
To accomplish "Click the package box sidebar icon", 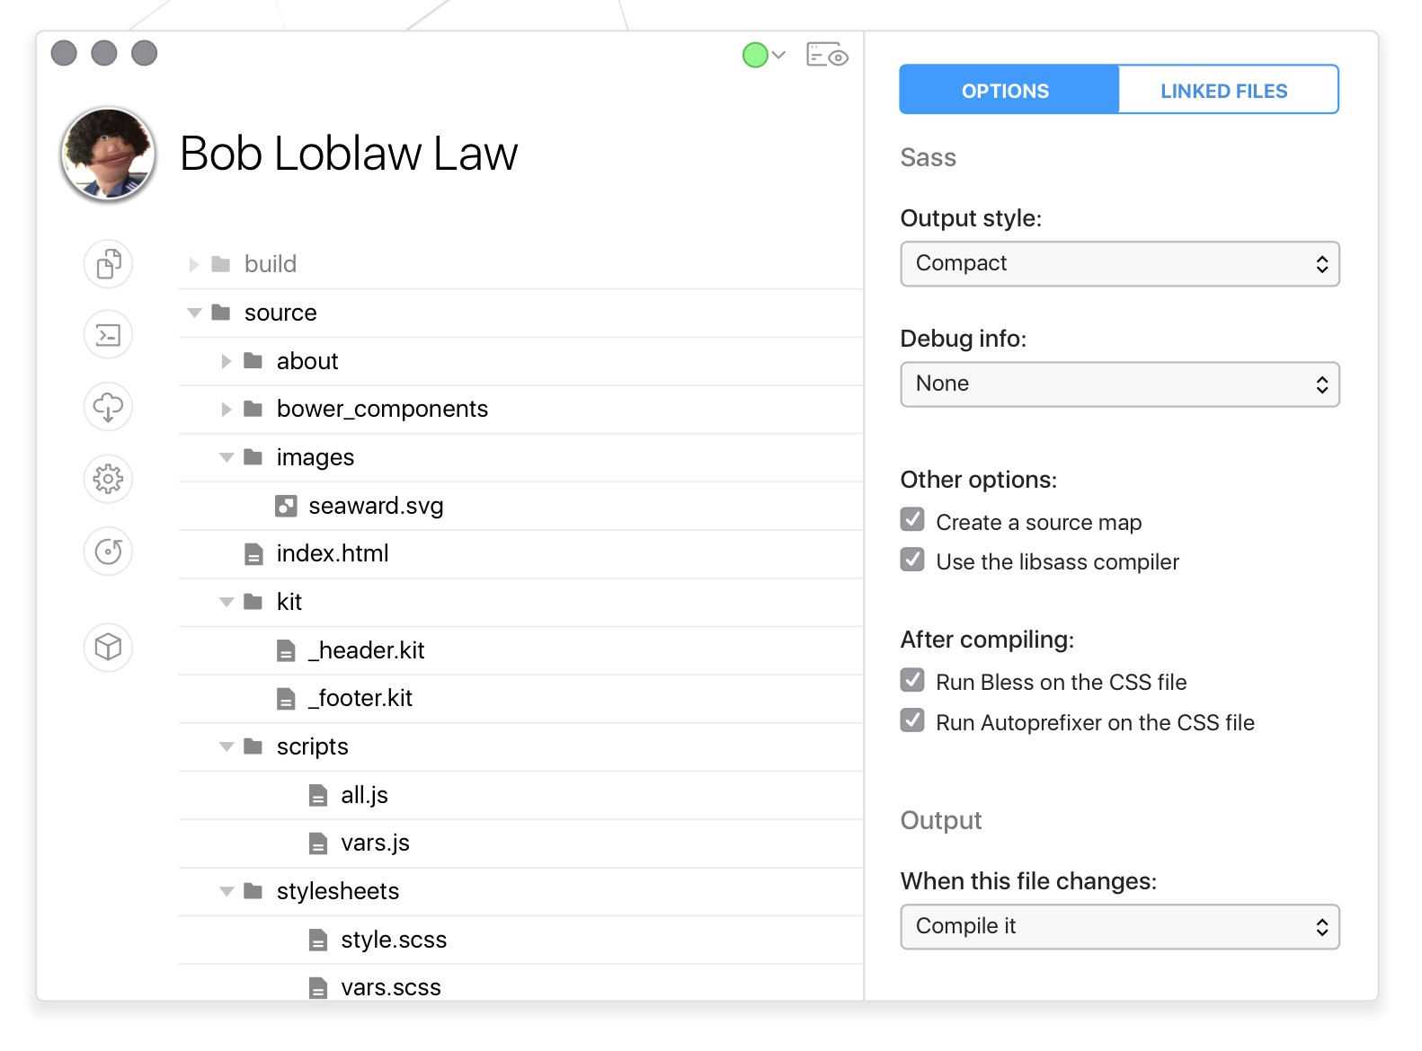I will pyautogui.click(x=109, y=647).
